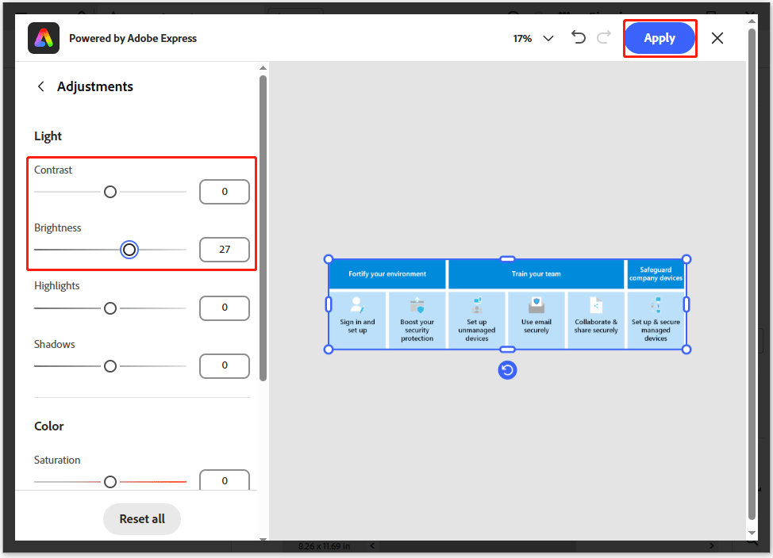Click the Saturation slider handle
The height and width of the screenshot is (558, 773).
pos(110,481)
